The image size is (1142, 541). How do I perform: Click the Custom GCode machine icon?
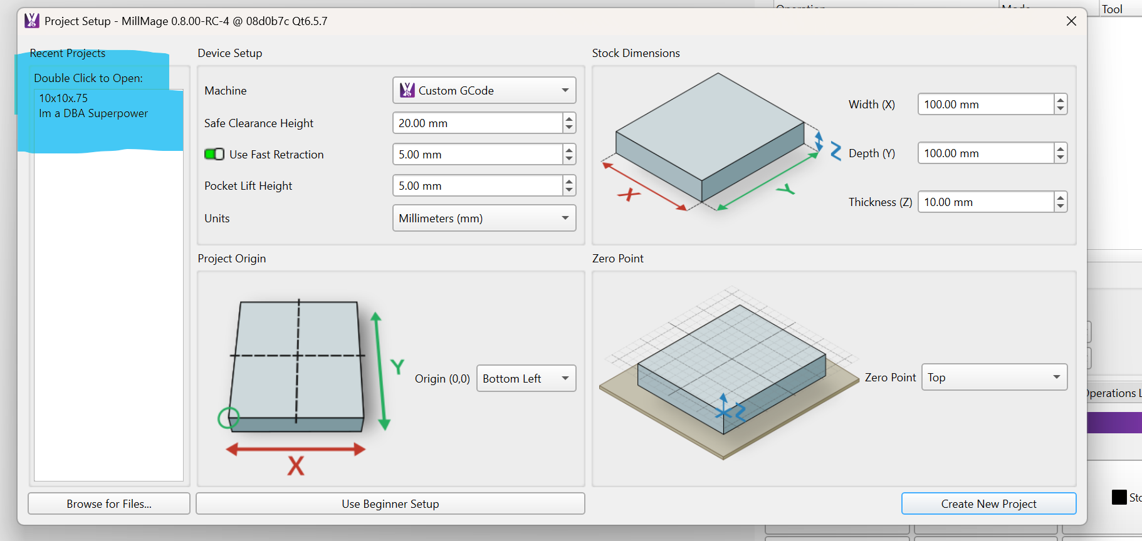click(x=407, y=90)
